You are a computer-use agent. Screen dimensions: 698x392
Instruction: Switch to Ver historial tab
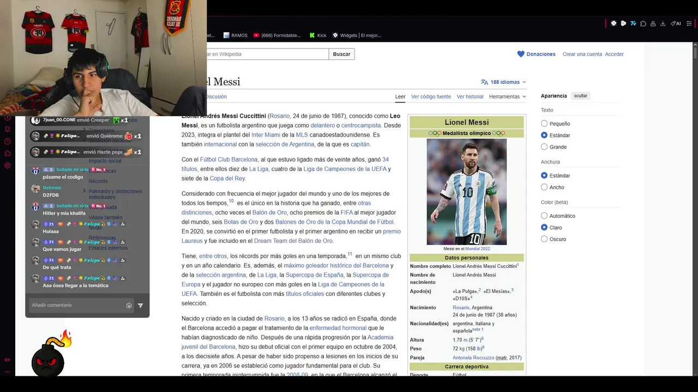470,96
